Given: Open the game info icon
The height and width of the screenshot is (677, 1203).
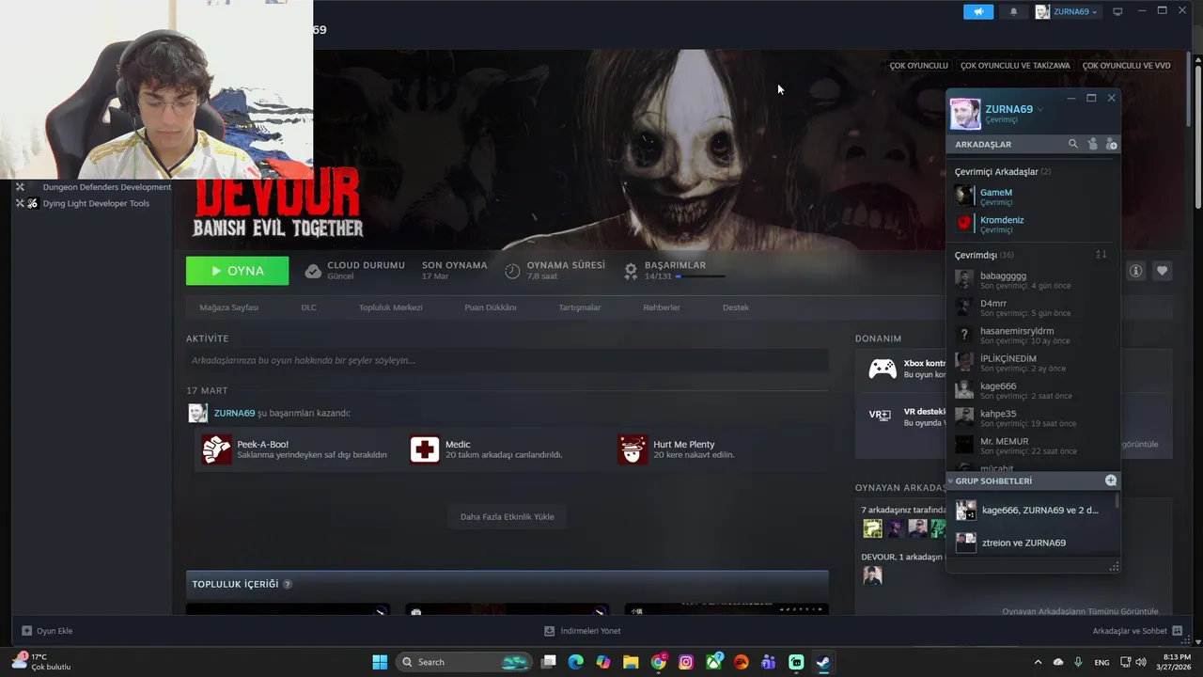Looking at the screenshot, I should pyautogui.click(x=1135, y=271).
